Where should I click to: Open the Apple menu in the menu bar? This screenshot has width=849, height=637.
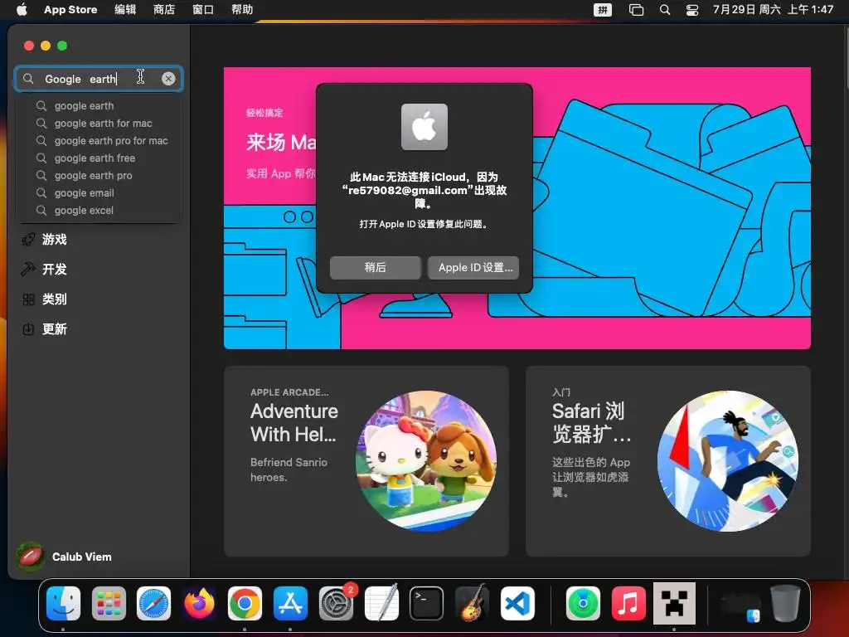22,9
